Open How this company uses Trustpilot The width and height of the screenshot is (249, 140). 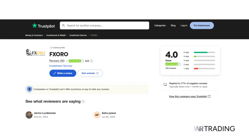coord(190,96)
